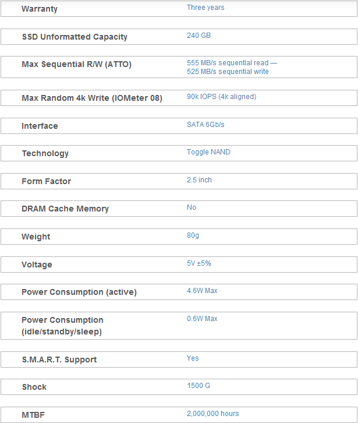Select the 90k IOPS (4k aligned) value

[x=222, y=97]
